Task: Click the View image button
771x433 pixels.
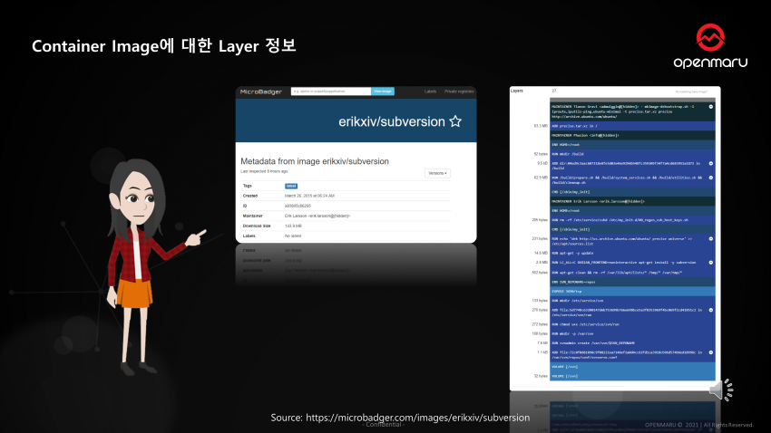Action: [x=383, y=91]
